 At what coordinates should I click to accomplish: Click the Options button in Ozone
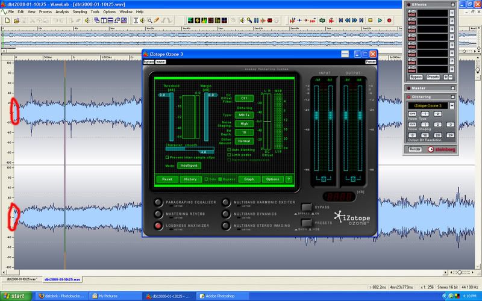tap(273, 179)
